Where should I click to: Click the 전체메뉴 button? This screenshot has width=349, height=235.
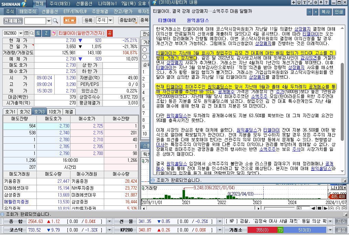(13, 21)
